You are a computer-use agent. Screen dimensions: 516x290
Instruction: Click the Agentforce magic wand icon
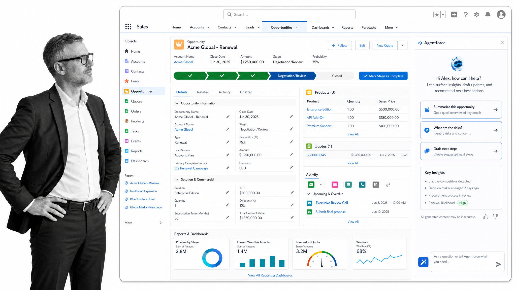[423, 262]
